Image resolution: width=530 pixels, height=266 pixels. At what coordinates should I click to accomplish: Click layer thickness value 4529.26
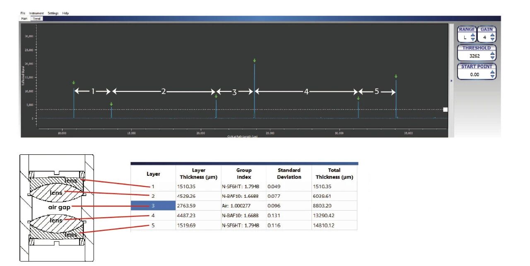coord(185,196)
